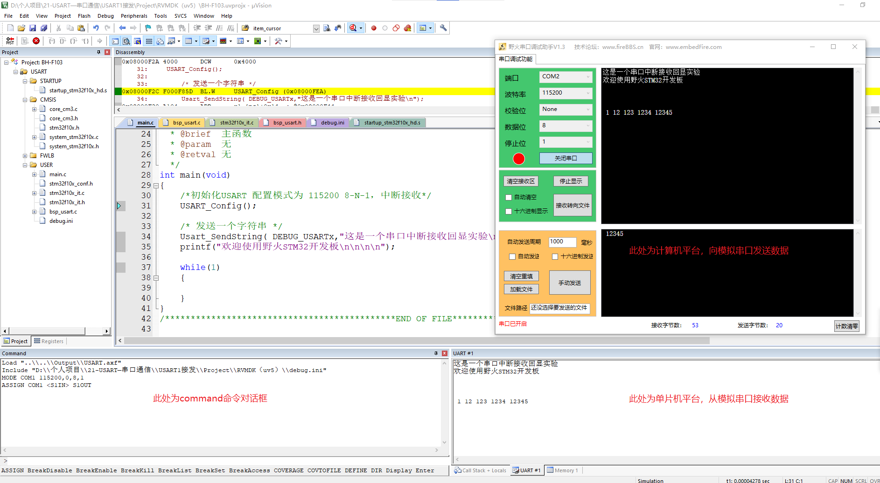Toggle the Registers Window icon
The height and width of the screenshot is (483, 880).
[149, 41]
